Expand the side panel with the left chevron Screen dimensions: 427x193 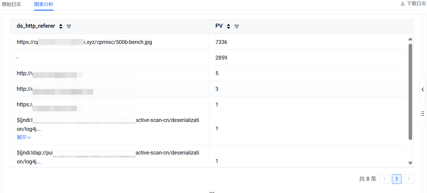point(422,89)
